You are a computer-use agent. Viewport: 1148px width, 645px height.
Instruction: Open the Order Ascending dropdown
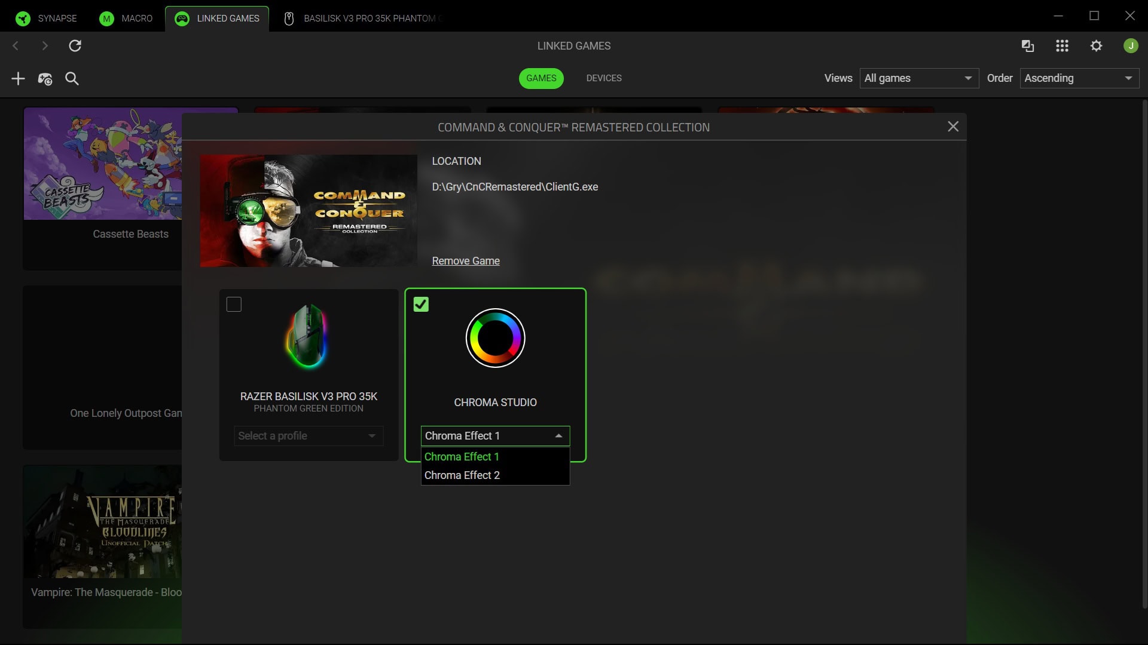[x=1079, y=78]
